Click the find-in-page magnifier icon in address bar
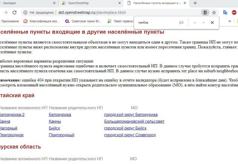The image size is (238, 164). [205, 12]
